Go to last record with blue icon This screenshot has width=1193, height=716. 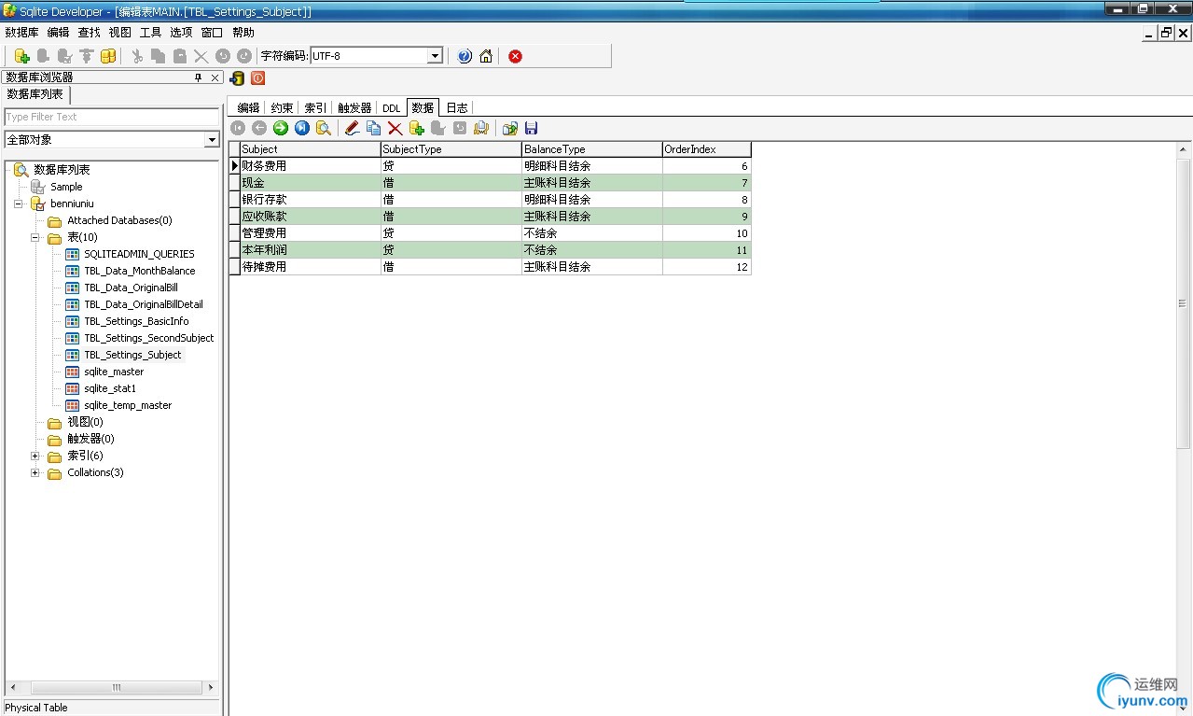[x=302, y=128]
